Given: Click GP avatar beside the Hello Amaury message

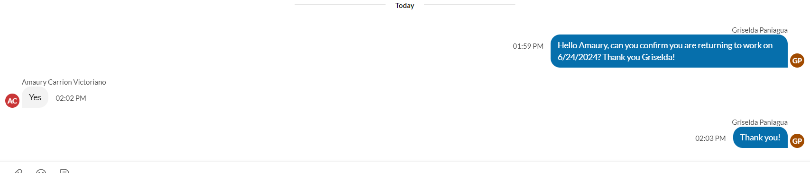Looking at the screenshot, I should tap(797, 61).
